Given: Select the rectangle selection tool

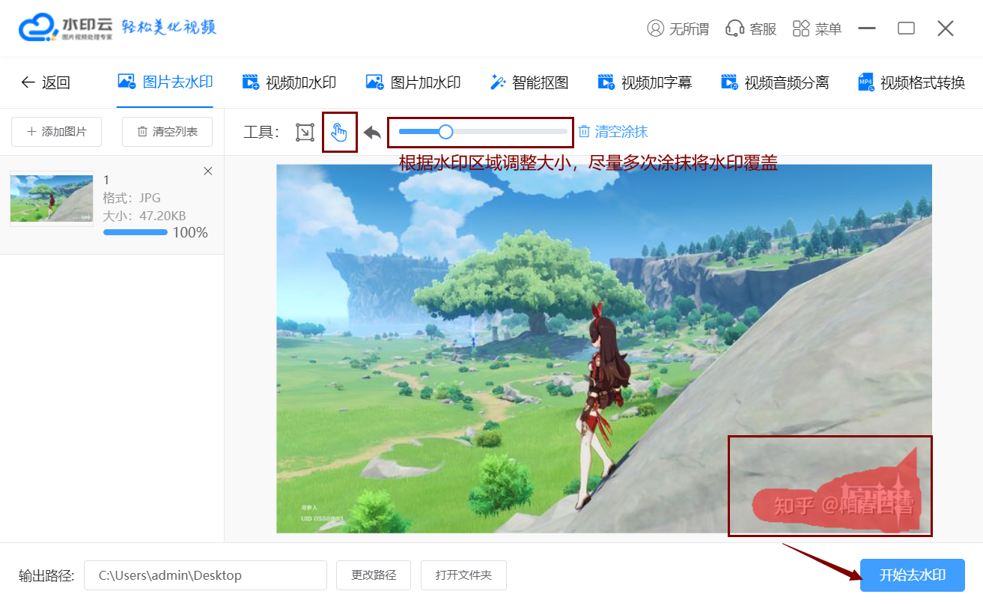Looking at the screenshot, I should [x=304, y=133].
